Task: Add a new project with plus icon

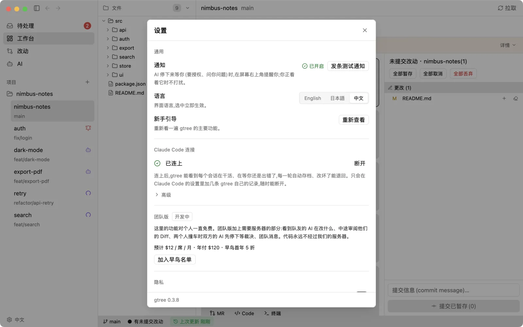Action: (87, 82)
